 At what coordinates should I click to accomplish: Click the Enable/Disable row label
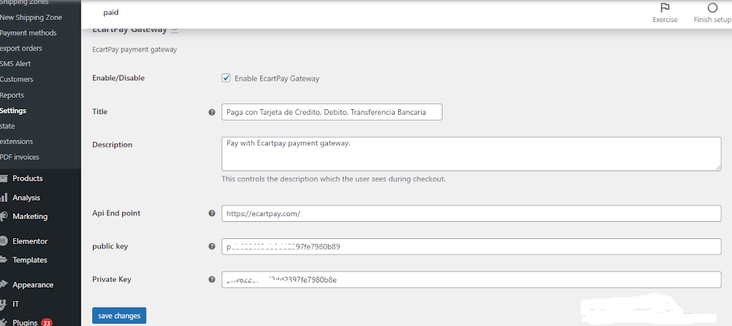(119, 78)
